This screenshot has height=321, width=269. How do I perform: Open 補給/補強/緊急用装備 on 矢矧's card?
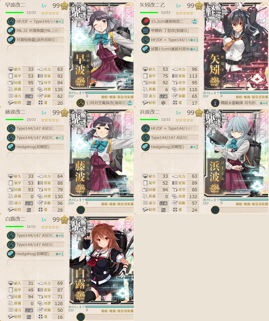(x=252, y=97)
